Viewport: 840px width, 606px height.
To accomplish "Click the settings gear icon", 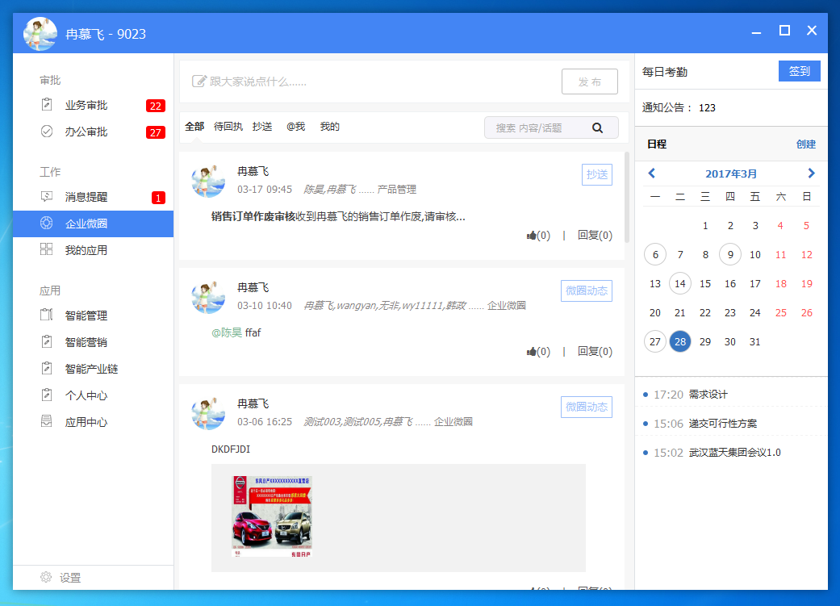I will (x=46, y=577).
